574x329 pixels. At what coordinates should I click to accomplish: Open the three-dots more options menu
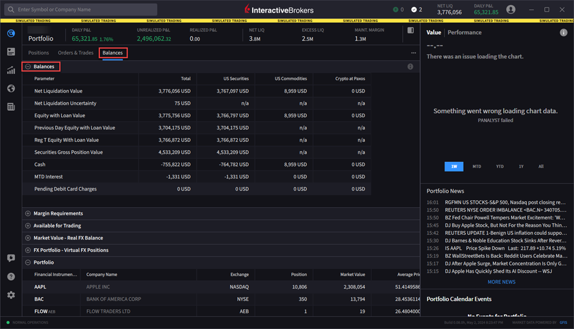pyautogui.click(x=413, y=53)
